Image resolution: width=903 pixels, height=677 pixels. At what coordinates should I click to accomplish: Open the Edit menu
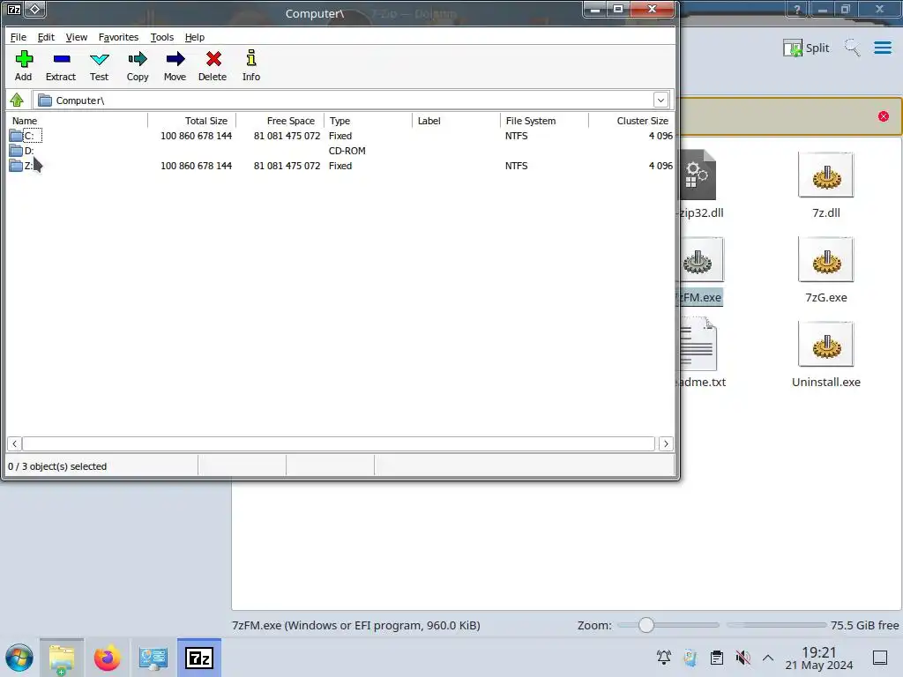coord(46,37)
